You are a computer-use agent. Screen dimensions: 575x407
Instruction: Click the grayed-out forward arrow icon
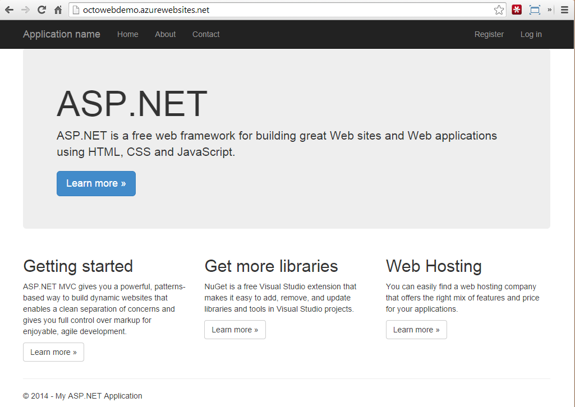pos(25,10)
